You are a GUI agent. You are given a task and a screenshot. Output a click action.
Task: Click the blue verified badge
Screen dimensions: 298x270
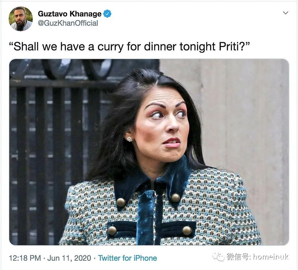(107, 14)
